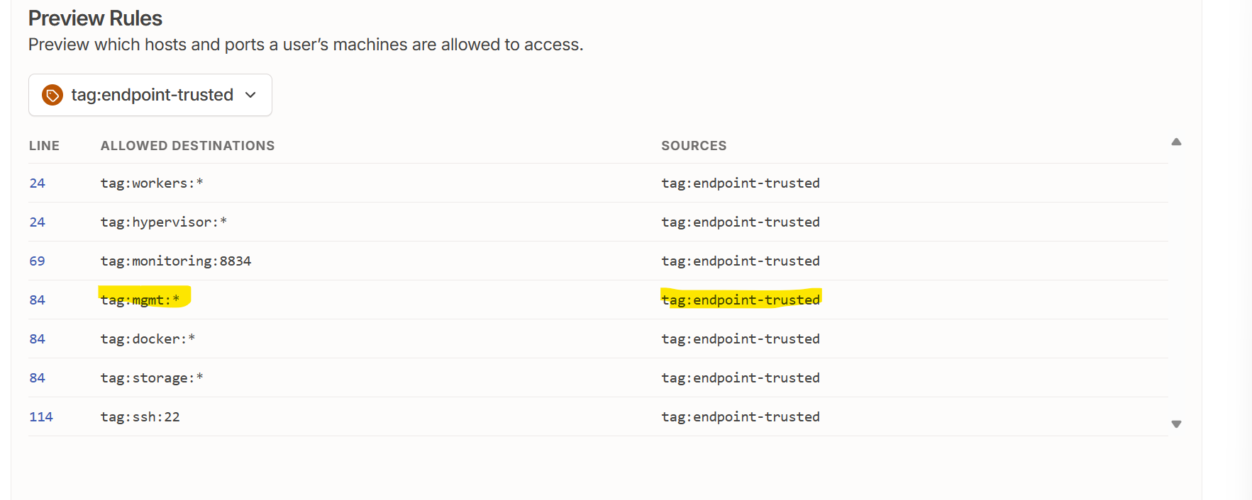Select the tag:monitoring:8834 destination
1252x500 pixels.
point(176,261)
